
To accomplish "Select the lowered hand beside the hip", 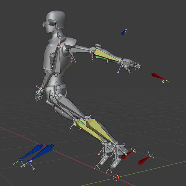I will 39,96.
